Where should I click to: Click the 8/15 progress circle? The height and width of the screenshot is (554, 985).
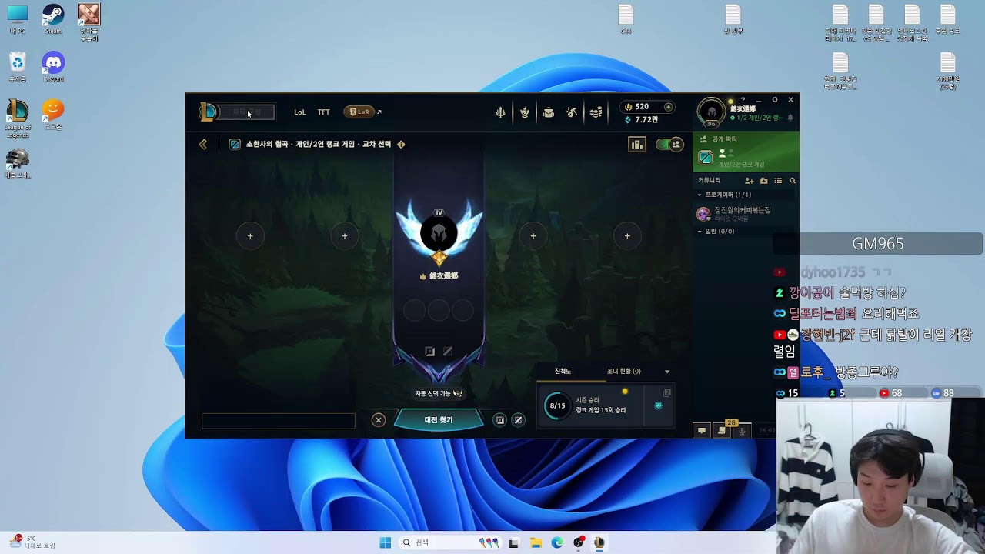tap(557, 405)
